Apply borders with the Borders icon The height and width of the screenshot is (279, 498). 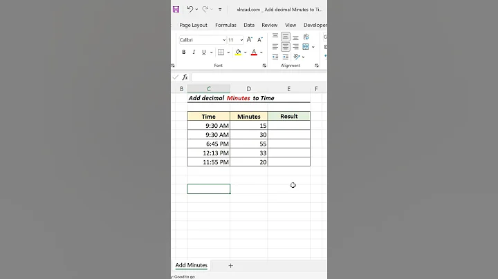[221, 52]
